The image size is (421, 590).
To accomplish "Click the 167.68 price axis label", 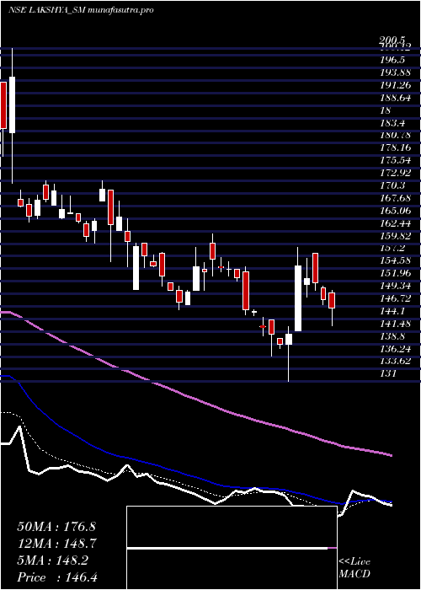I will (396, 198).
